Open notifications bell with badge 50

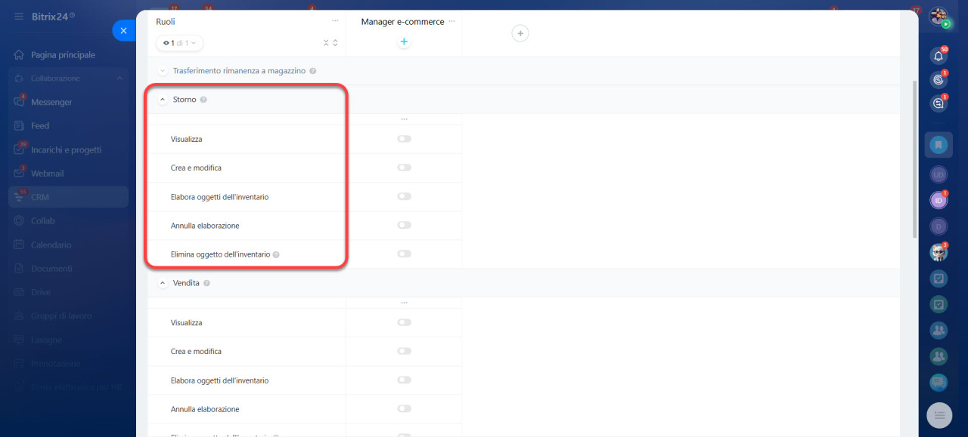[x=939, y=56]
